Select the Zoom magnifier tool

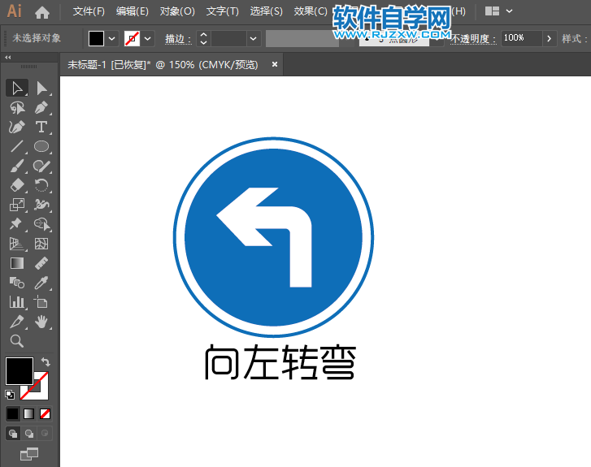(x=16, y=341)
